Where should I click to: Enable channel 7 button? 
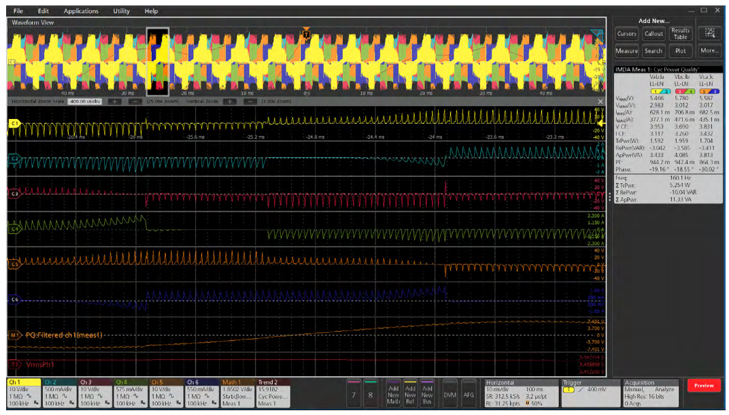[x=353, y=394]
